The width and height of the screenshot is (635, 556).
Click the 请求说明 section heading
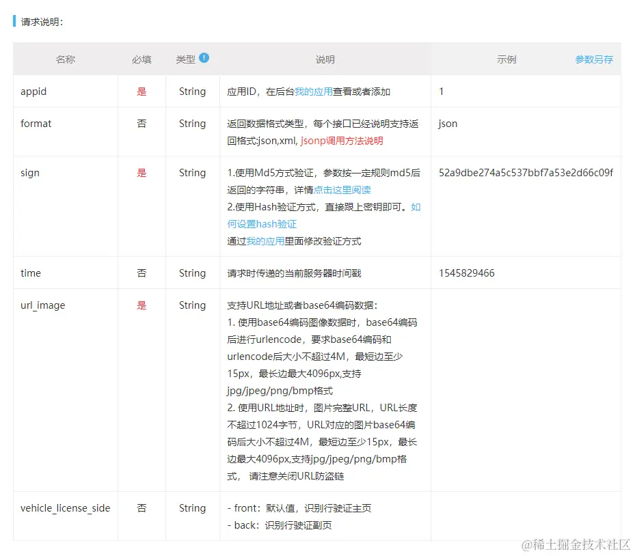[x=38, y=21]
